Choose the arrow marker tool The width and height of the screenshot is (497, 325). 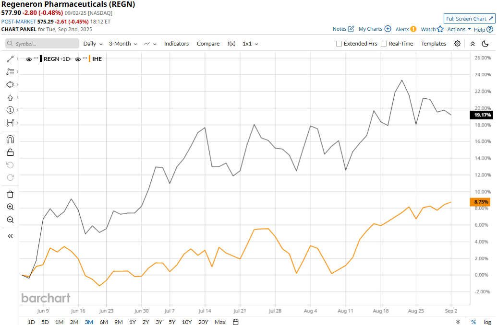[x=10, y=97]
